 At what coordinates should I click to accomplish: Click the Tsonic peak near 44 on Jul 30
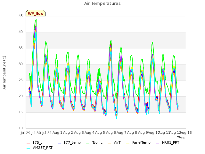tap(36, 20)
